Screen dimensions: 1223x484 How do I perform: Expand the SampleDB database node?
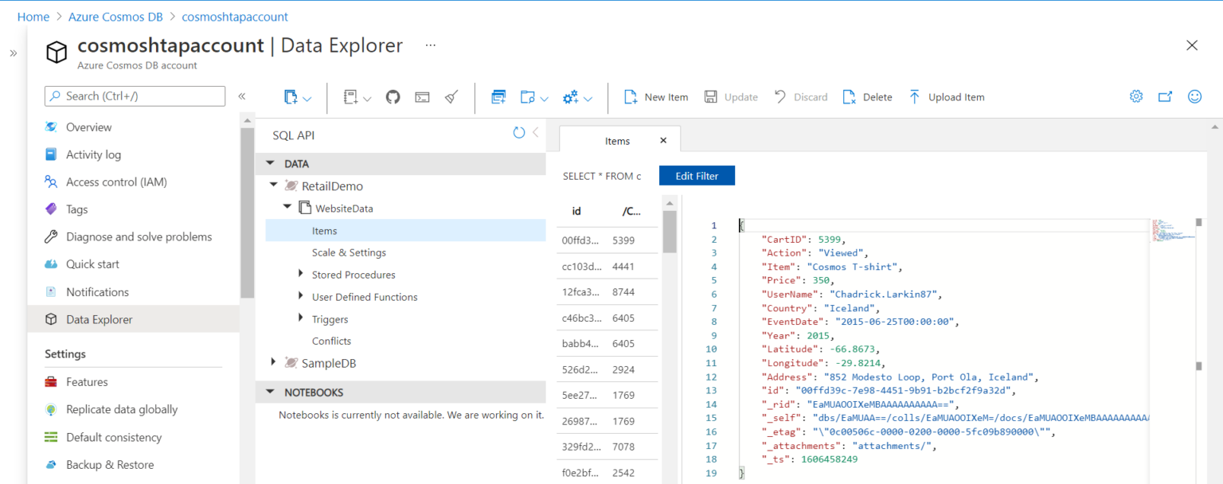[273, 362]
